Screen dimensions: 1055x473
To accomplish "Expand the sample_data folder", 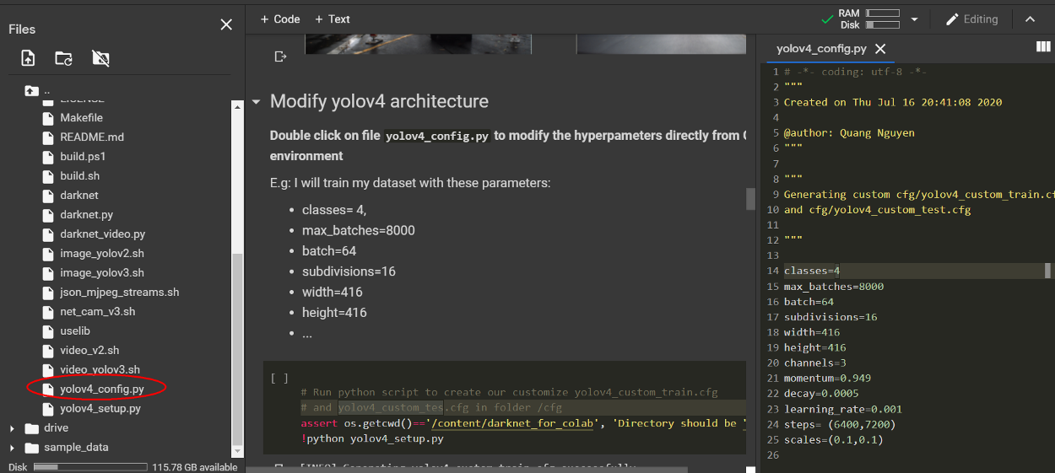I will (x=12, y=448).
